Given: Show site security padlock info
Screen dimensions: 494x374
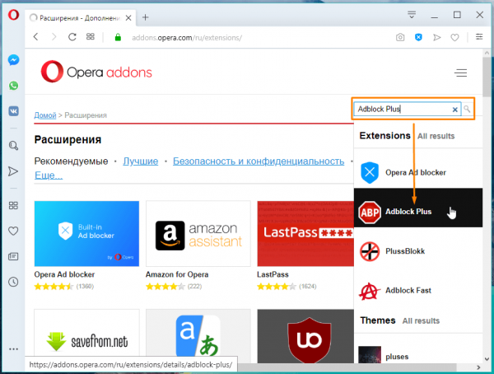Looking at the screenshot, I should point(118,37).
